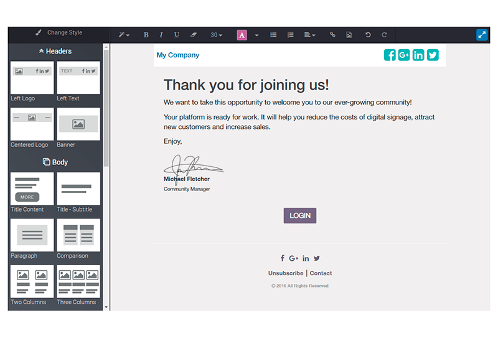Screen dimensions: 498x338
Task: Collapse the Headers section
Action: [x=55, y=51]
